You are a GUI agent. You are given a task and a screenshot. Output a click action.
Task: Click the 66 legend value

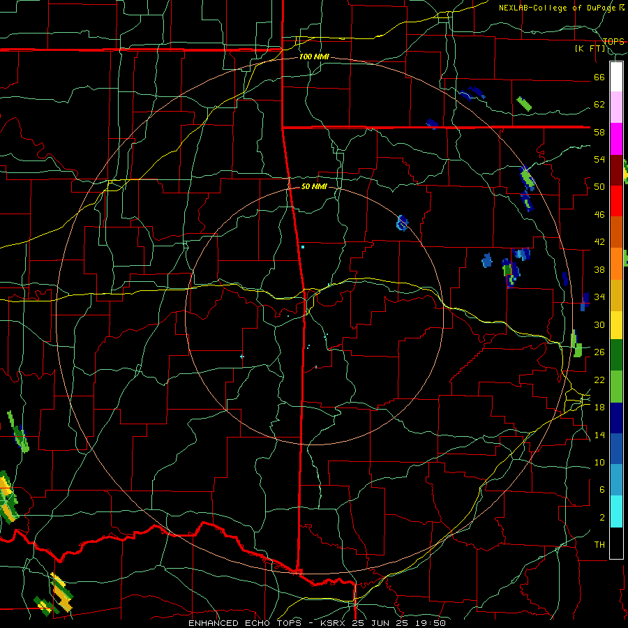599,77
